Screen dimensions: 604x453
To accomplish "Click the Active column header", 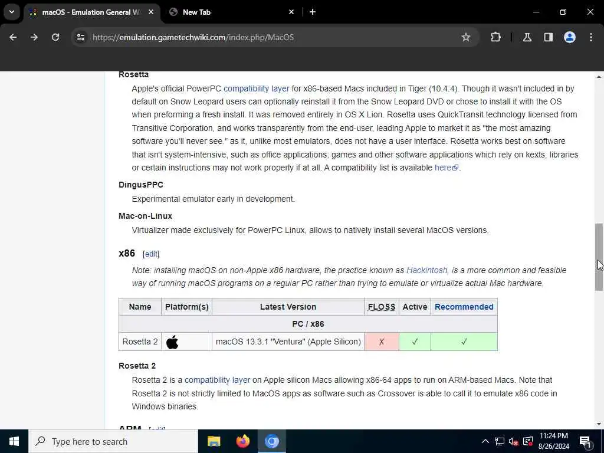I will click(x=415, y=307).
